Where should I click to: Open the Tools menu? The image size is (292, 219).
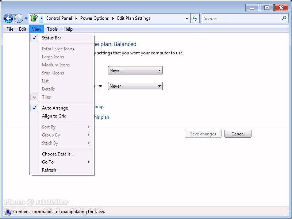(52, 29)
